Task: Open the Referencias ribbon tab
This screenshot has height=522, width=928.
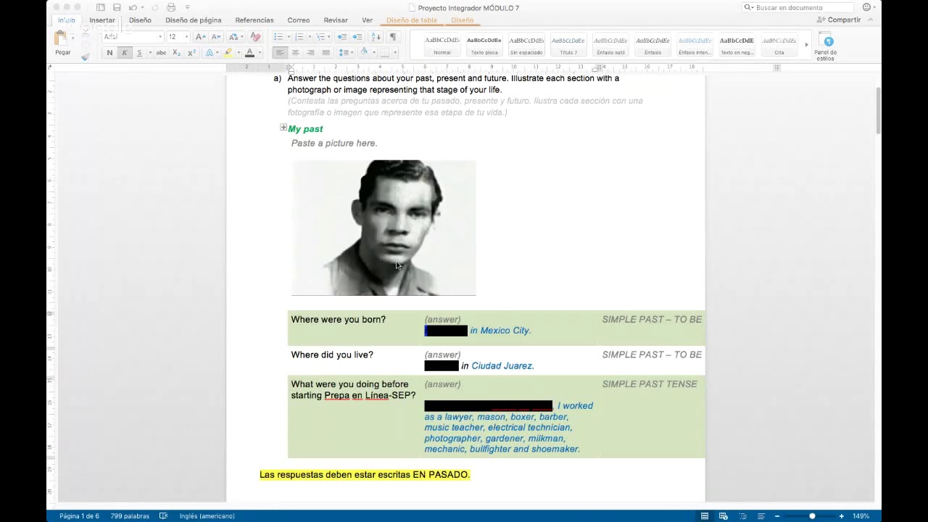Action: click(254, 20)
